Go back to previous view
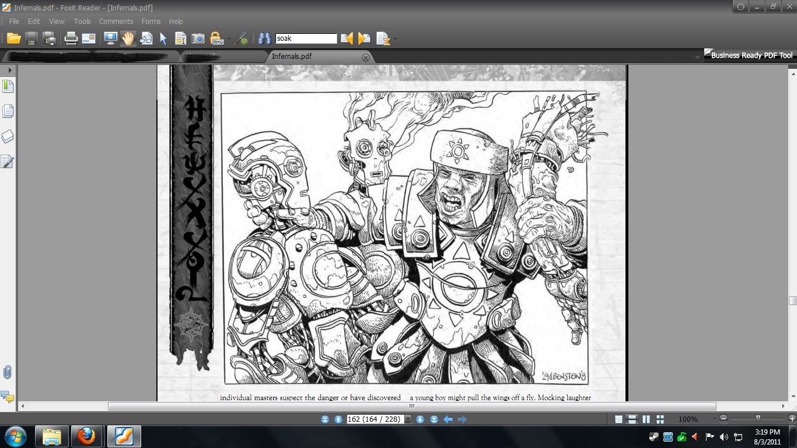The image size is (797, 448). tap(448, 419)
